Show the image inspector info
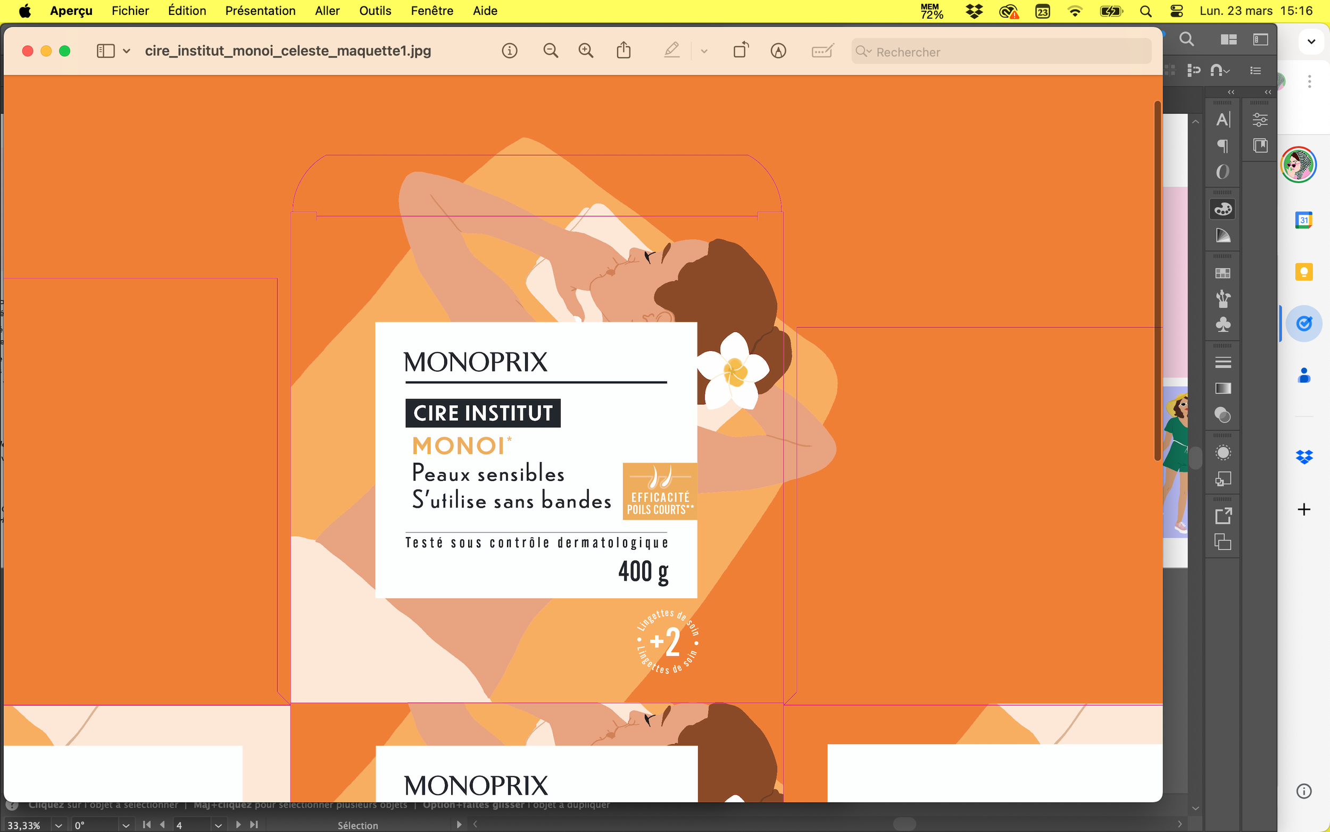The image size is (1330, 832). coord(510,51)
